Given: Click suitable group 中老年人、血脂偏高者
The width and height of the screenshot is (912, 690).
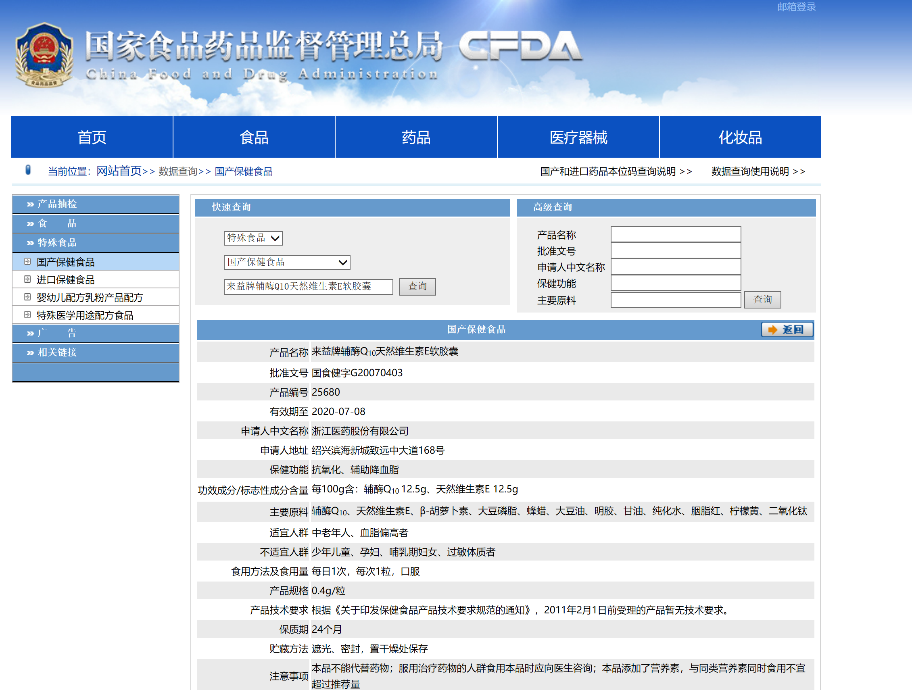Looking at the screenshot, I should pyautogui.click(x=359, y=533).
